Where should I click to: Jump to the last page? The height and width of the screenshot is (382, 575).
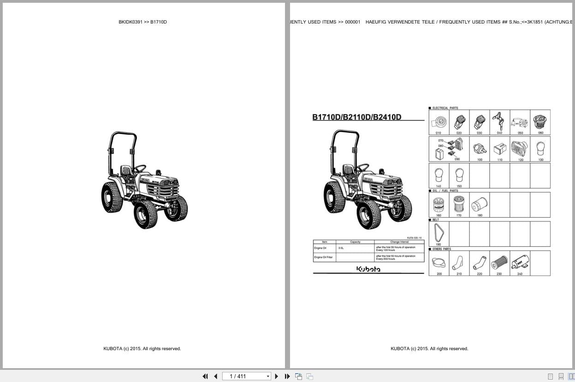(287, 376)
